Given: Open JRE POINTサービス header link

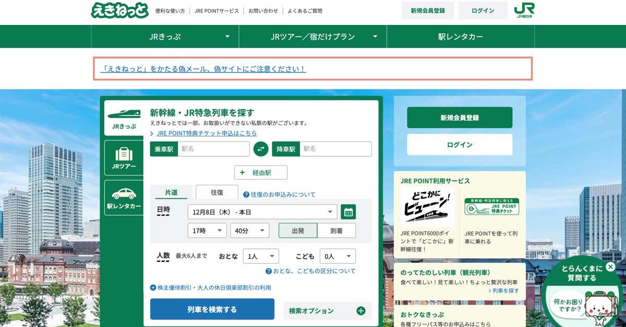Looking at the screenshot, I should (216, 11).
